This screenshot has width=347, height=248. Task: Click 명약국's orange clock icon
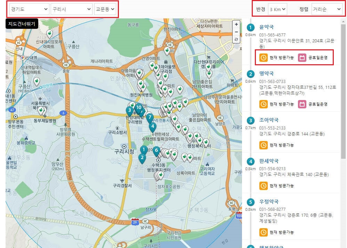pos(263,104)
